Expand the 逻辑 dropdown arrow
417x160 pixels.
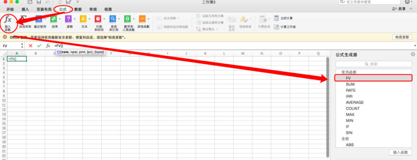(75, 19)
